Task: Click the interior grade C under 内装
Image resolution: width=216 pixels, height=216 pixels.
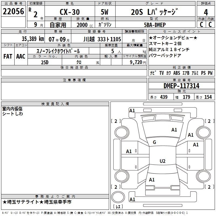Action: (x=210, y=25)
